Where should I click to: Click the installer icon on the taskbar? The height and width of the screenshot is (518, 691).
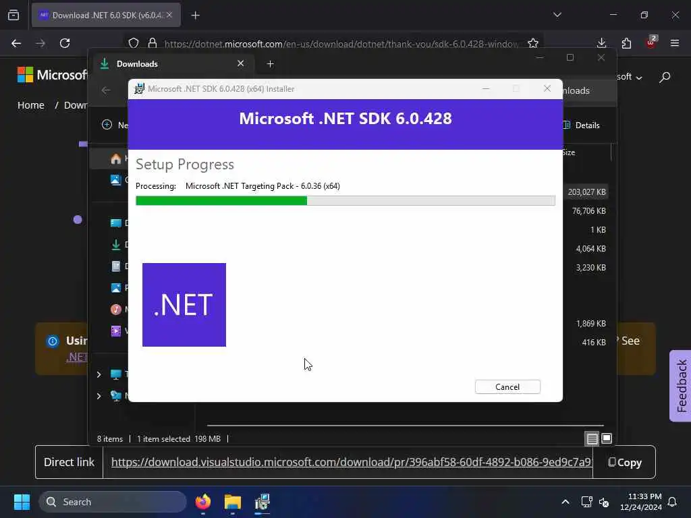[262, 502]
